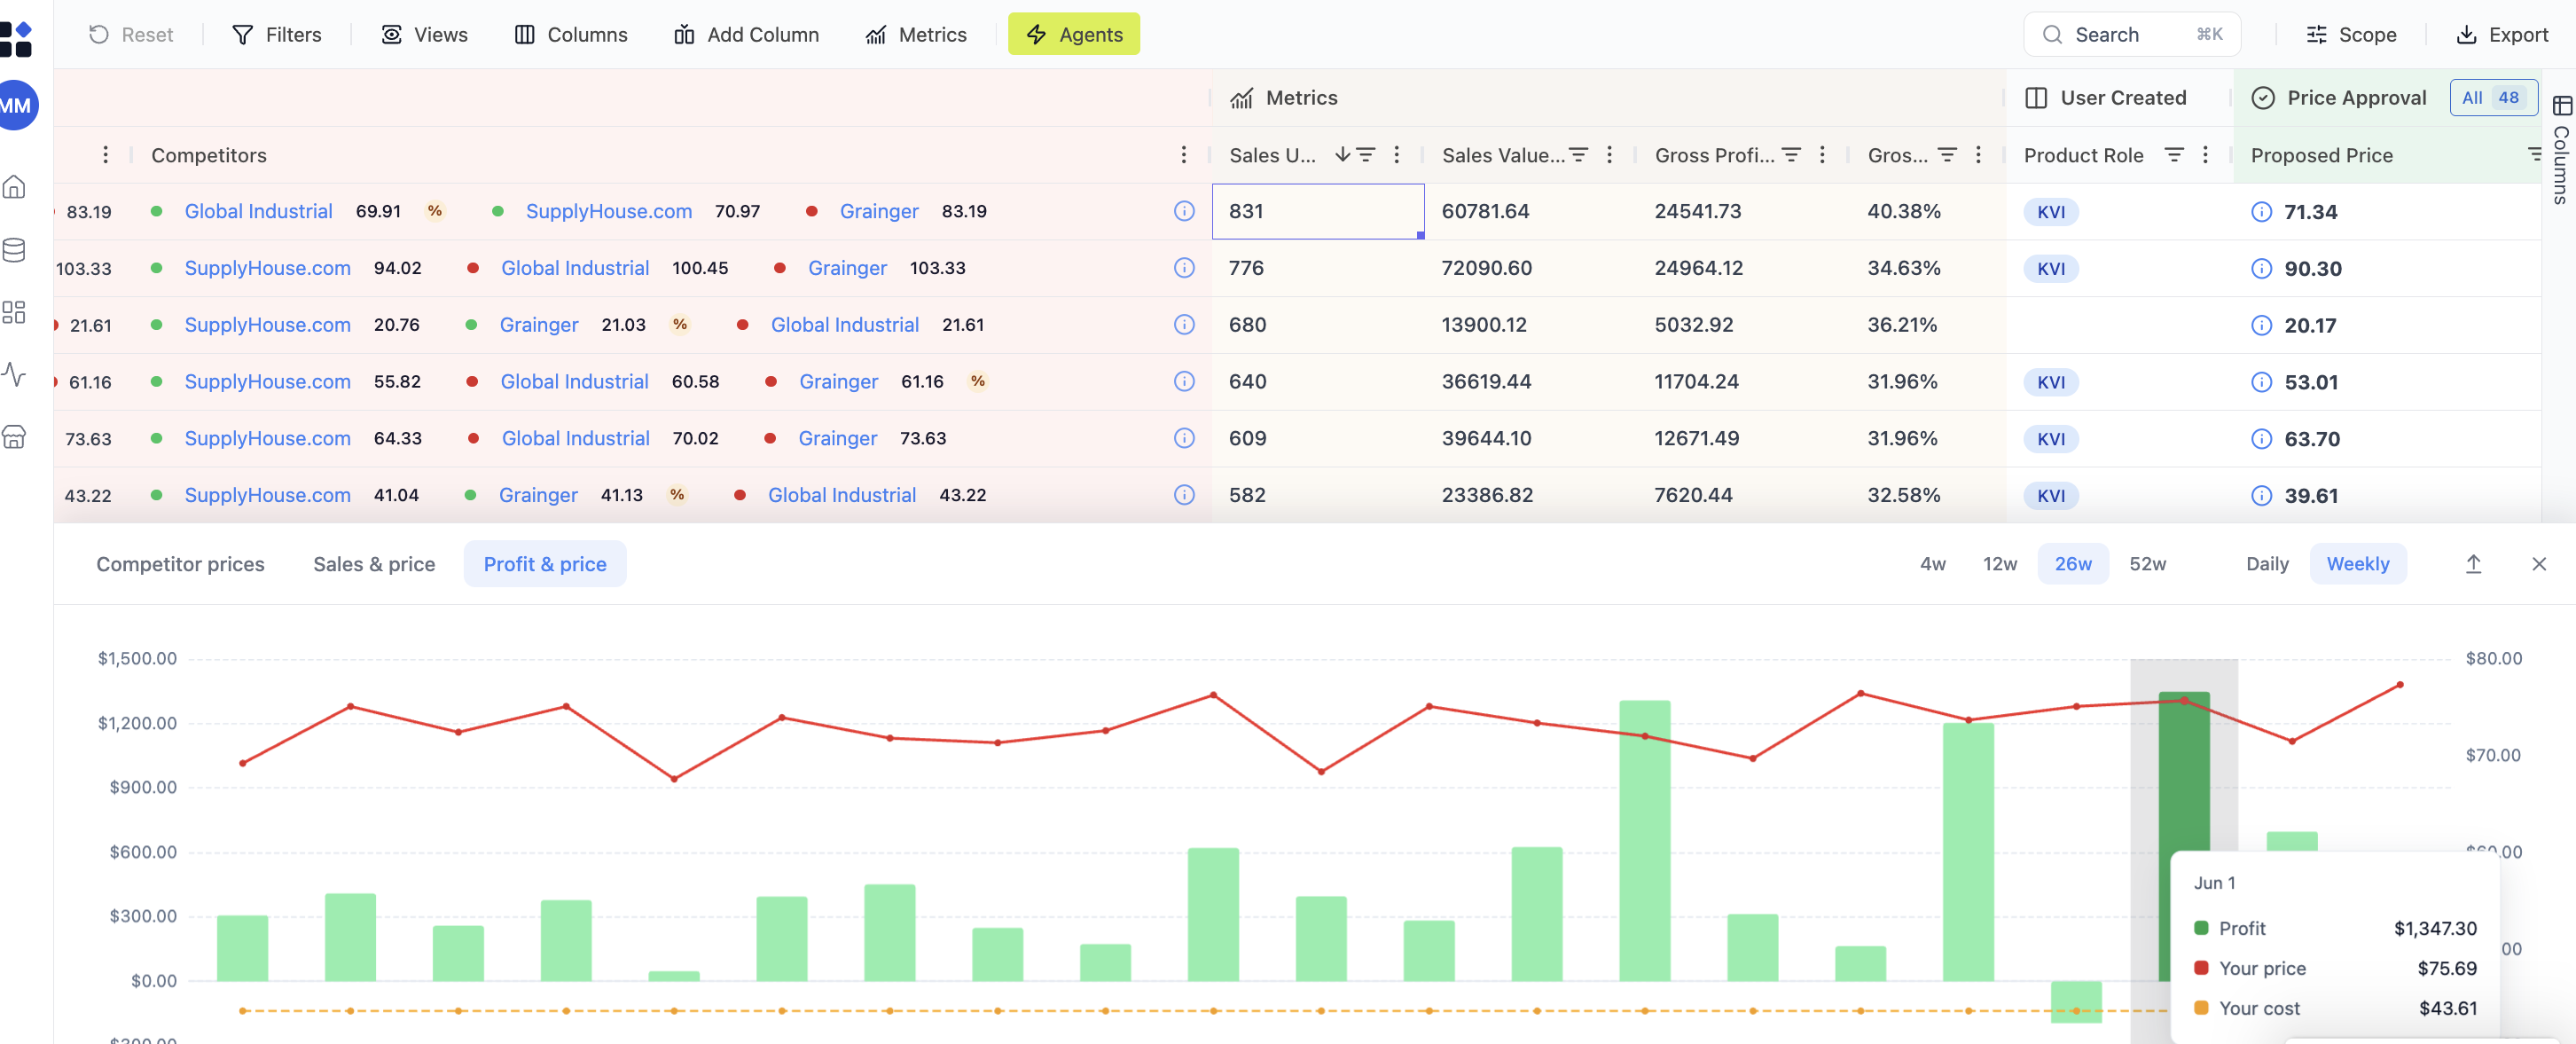Open the Gross margin percent column options
The height and width of the screenshot is (1044, 2576).
1979,155
